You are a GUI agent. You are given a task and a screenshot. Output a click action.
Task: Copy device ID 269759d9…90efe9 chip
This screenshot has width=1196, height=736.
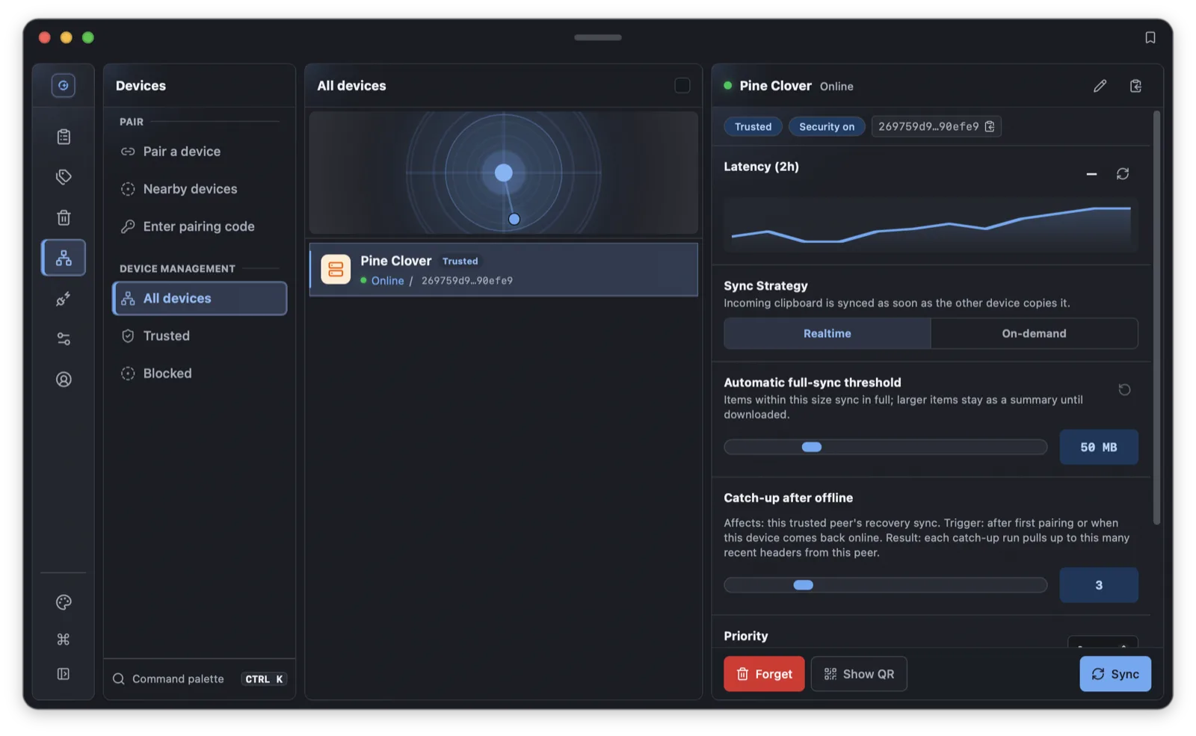pyautogui.click(x=936, y=126)
